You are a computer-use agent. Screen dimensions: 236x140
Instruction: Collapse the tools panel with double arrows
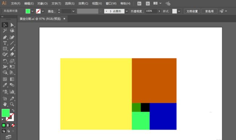[x=2, y=17]
